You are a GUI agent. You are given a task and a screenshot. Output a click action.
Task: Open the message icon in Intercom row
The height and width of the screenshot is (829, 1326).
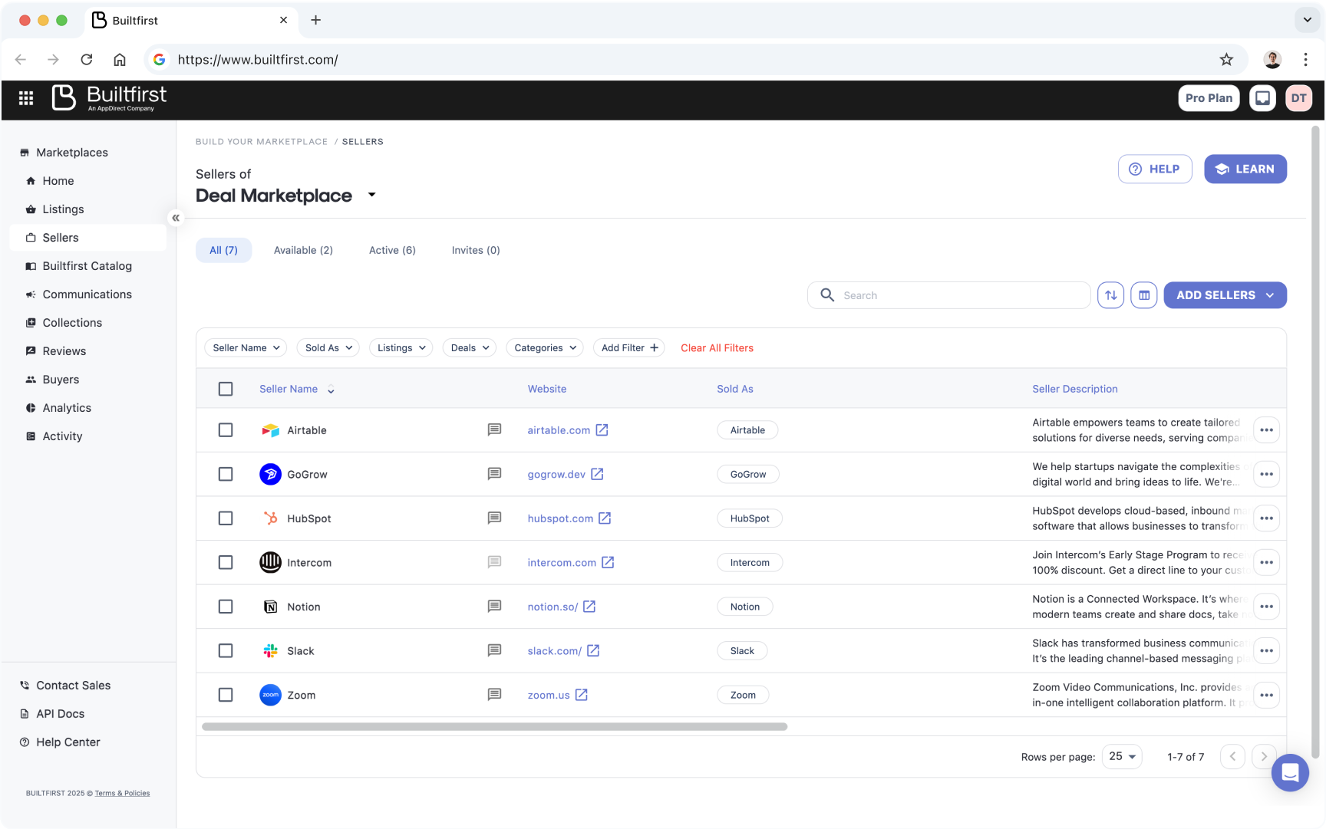pyautogui.click(x=494, y=562)
